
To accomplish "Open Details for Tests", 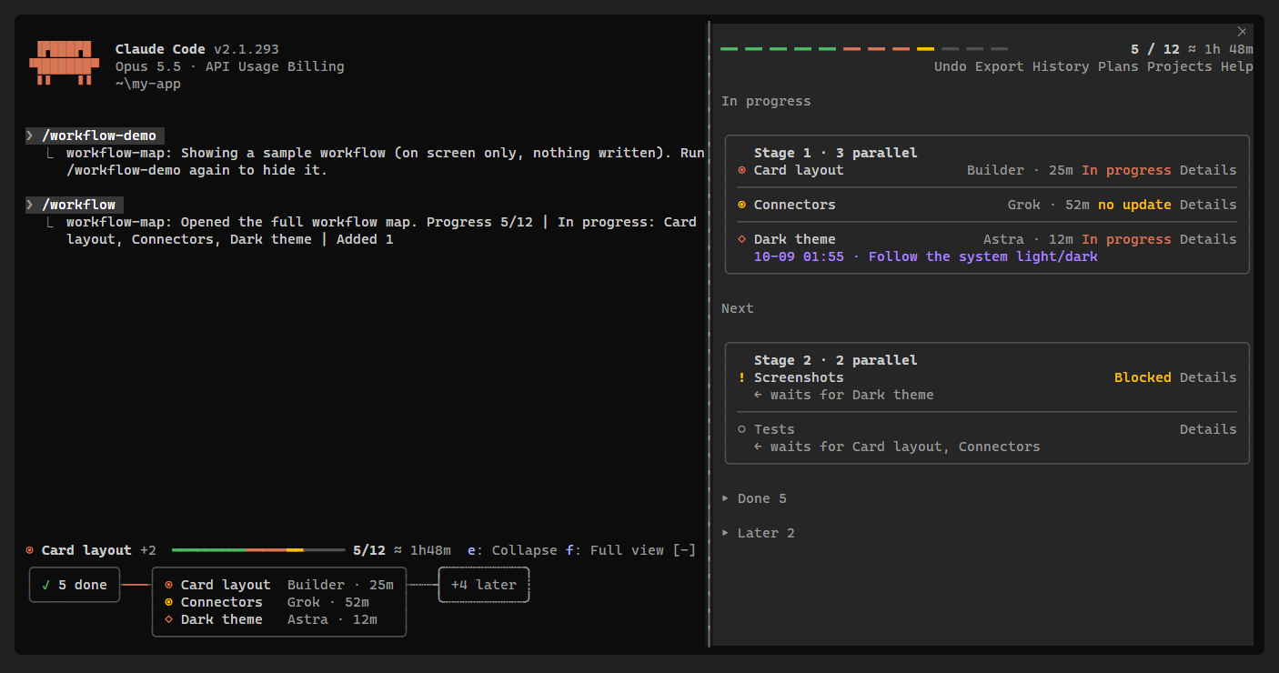I will pyautogui.click(x=1208, y=429).
